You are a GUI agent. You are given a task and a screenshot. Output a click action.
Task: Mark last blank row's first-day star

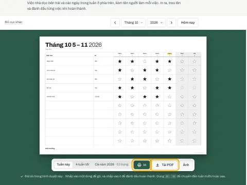(x=120, y=141)
